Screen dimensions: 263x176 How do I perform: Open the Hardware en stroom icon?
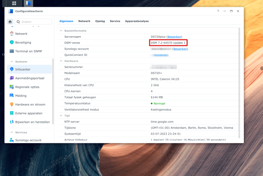12,104
